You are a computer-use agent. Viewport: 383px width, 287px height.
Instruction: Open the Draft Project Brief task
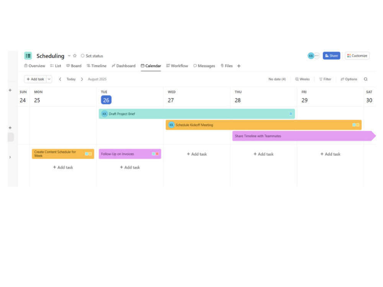point(196,114)
